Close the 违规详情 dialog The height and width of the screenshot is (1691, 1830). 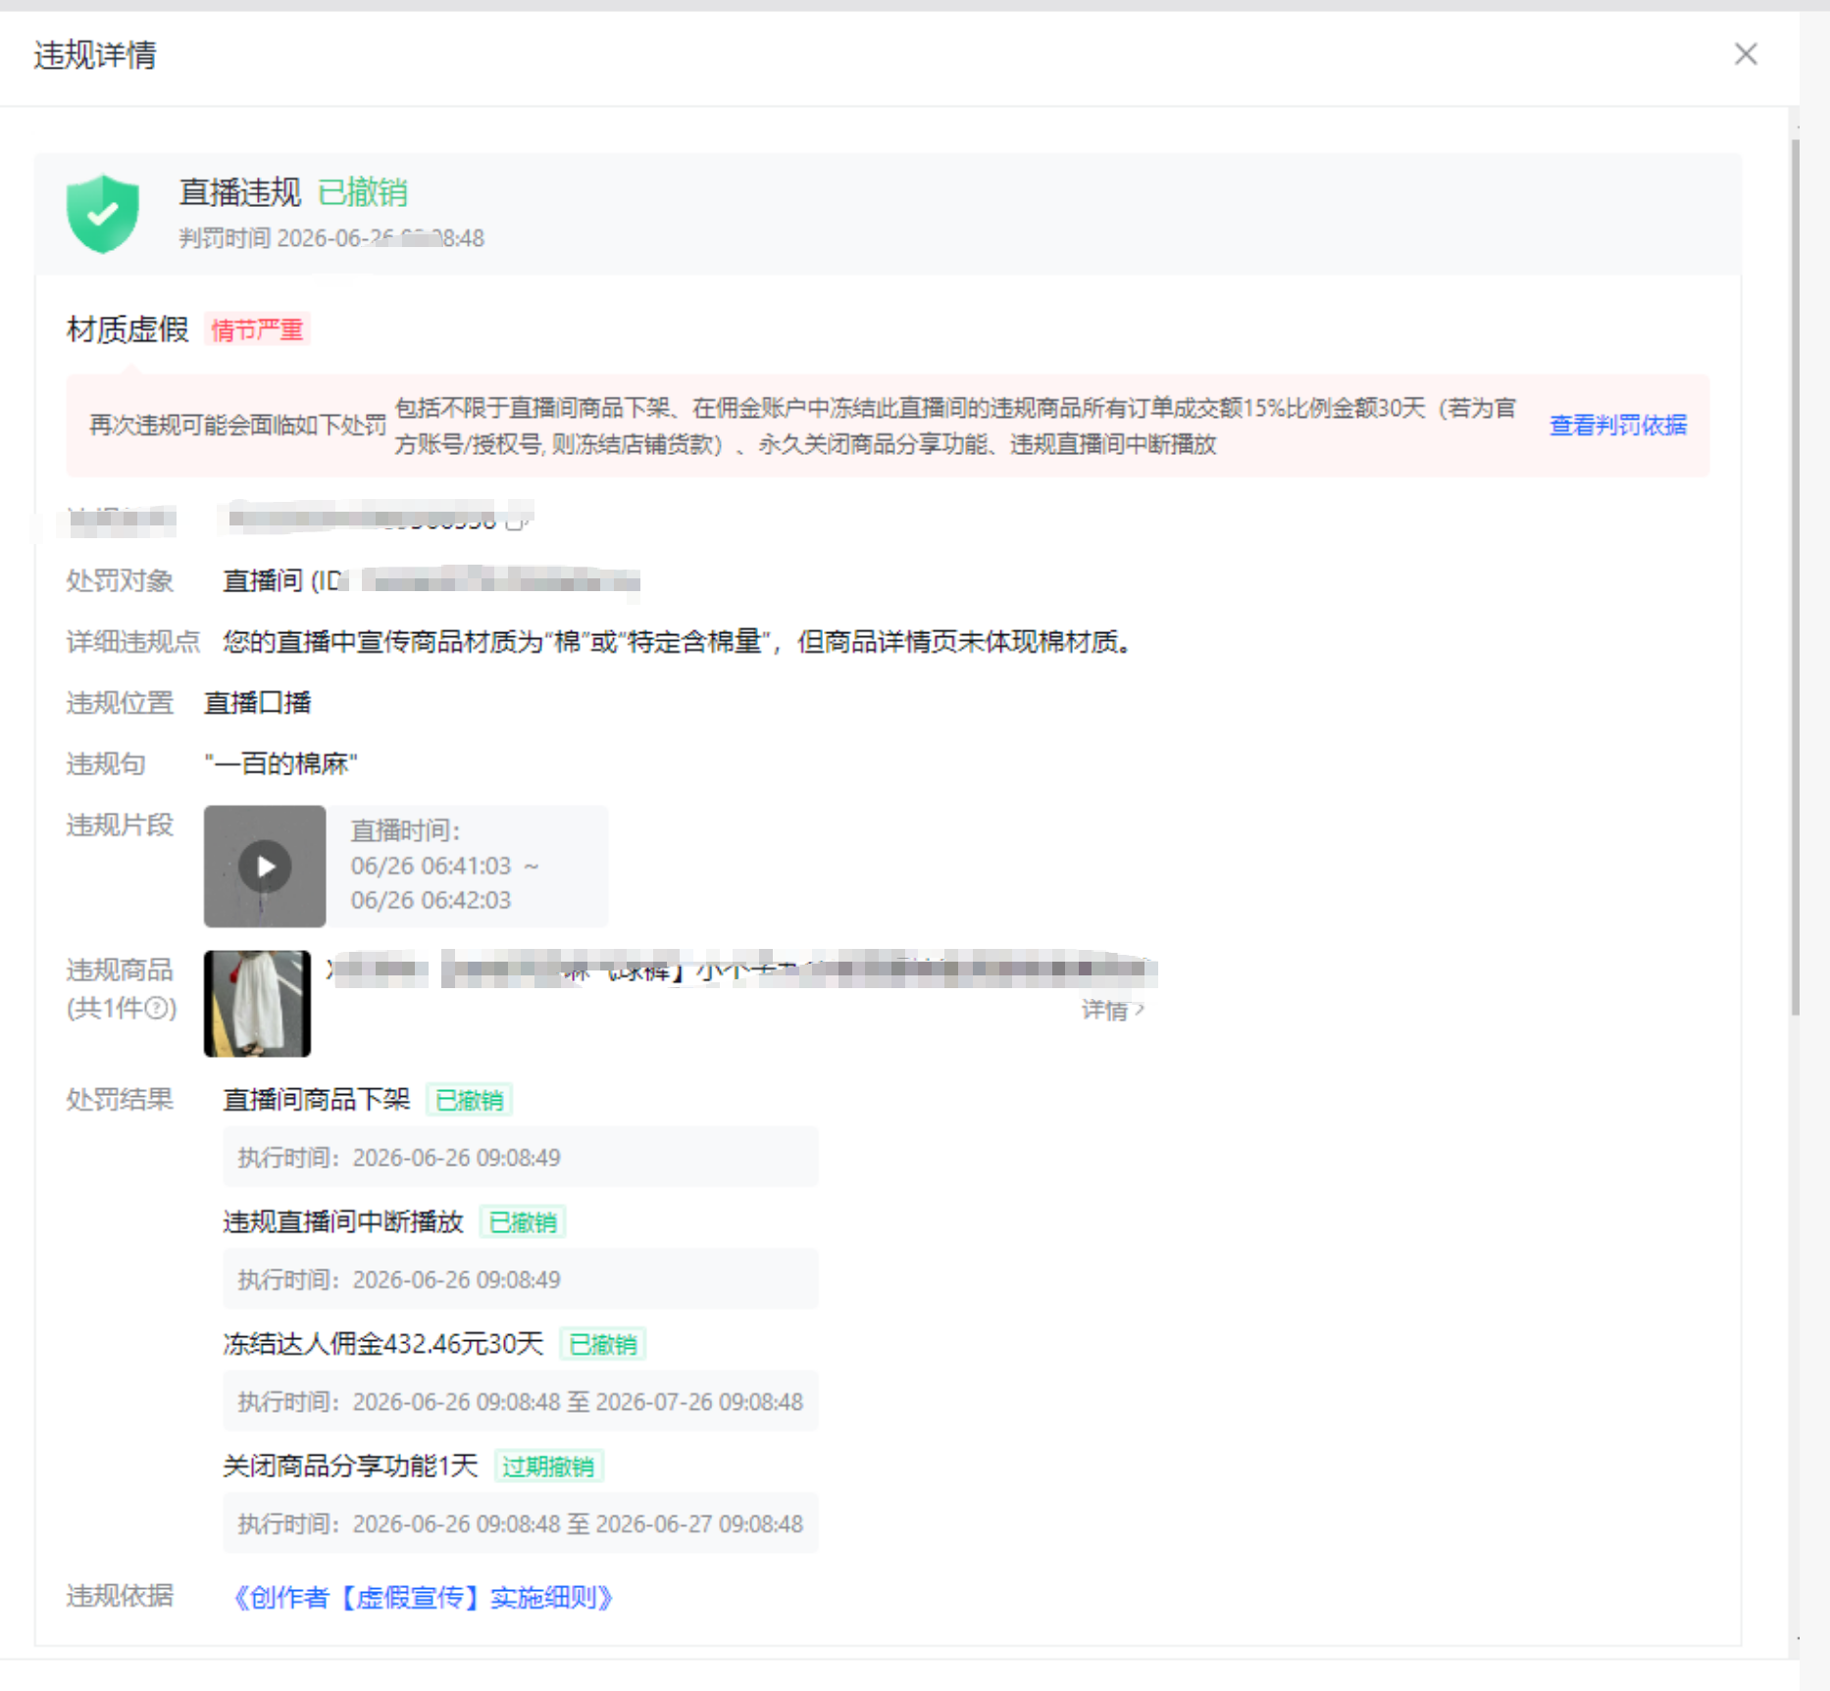click(x=1746, y=54)
